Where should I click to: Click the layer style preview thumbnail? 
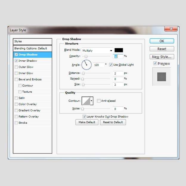pos(161,77)
